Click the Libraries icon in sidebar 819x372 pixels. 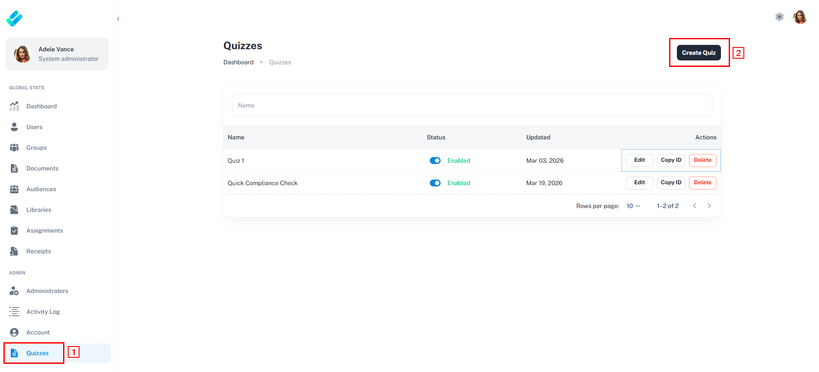pyautogui.click(x=14, y=210)
